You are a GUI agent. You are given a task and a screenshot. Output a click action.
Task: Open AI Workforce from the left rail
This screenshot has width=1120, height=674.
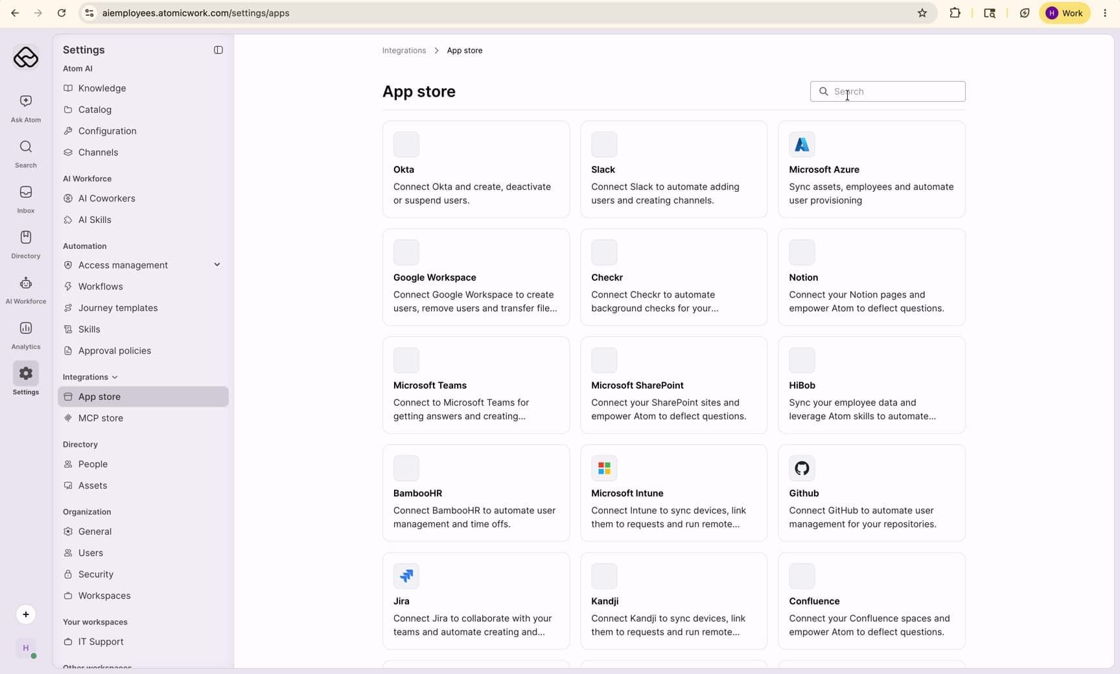[x=26, y=290]
